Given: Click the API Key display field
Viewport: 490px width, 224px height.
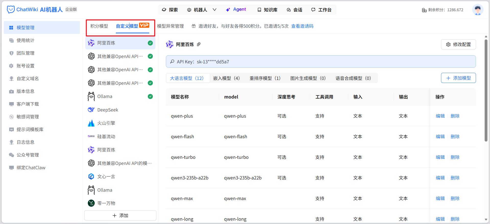Looking at the screenshot, I should pos(321,62).
